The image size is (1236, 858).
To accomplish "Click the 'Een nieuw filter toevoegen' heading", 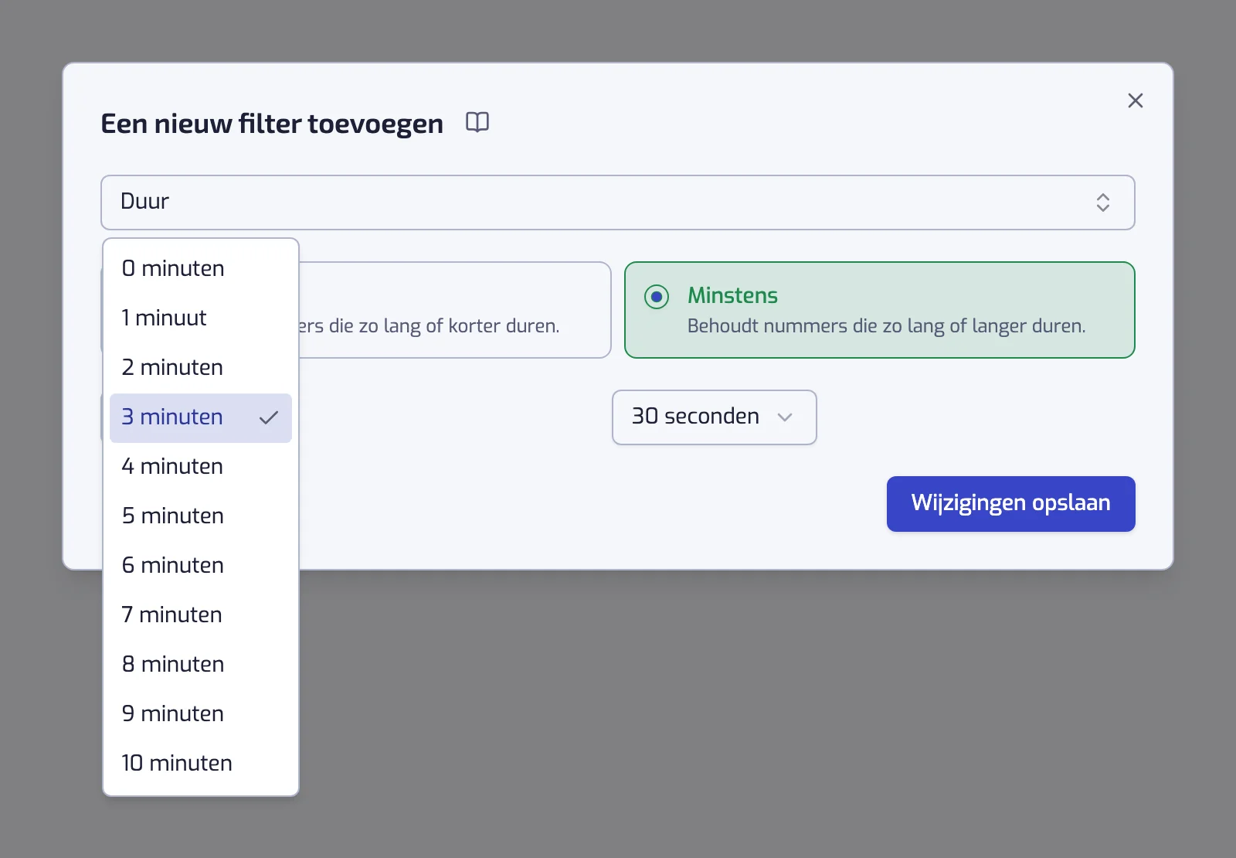I will 272,124.
